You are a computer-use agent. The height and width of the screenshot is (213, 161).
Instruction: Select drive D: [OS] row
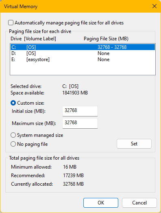click(83, 53)
